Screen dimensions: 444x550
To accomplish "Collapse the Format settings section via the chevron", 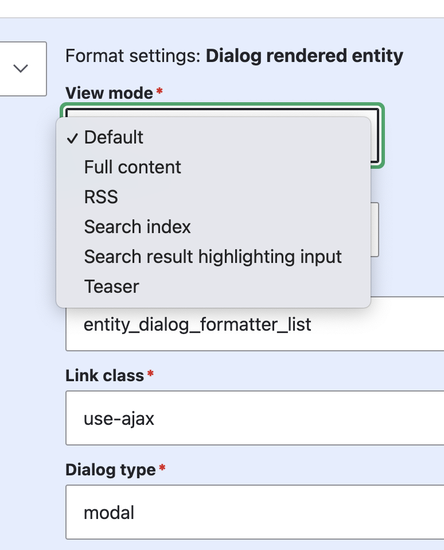I will click(22, 69).
